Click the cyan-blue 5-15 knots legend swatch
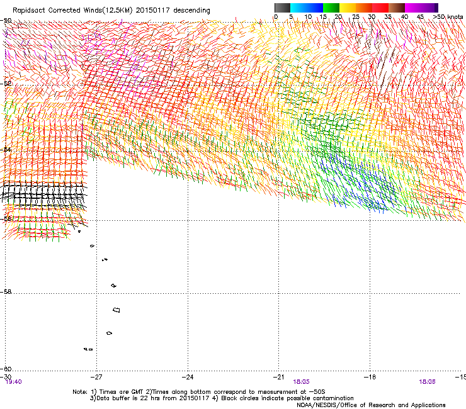Screen dimensions: 466x409 (x=307, y=8)
